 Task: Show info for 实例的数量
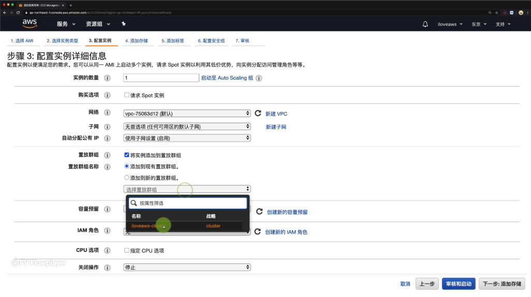(107, 78)
